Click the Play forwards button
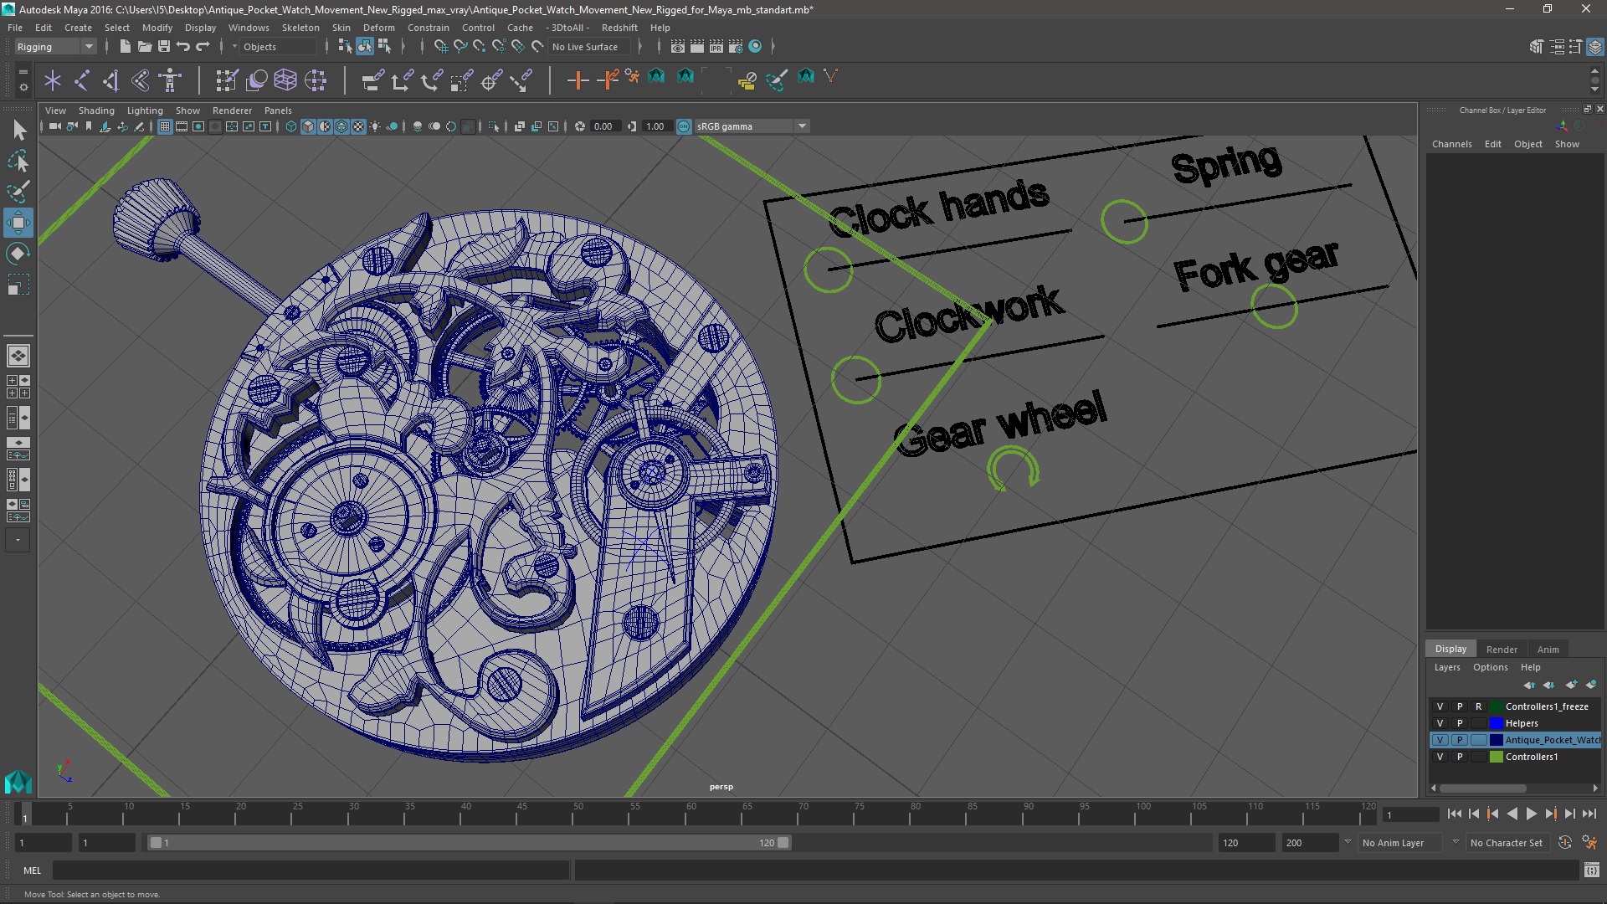Image resolution: width=1607 pixels, height=904 pixels. coord(1531,814)
